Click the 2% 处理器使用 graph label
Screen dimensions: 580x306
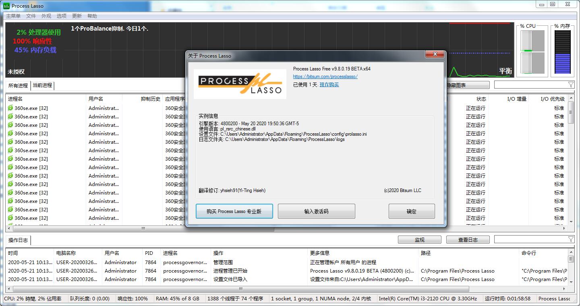(x=39, y=32)
